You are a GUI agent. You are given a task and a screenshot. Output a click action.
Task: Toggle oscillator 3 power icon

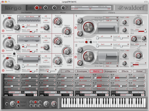(x=3, y=70)
